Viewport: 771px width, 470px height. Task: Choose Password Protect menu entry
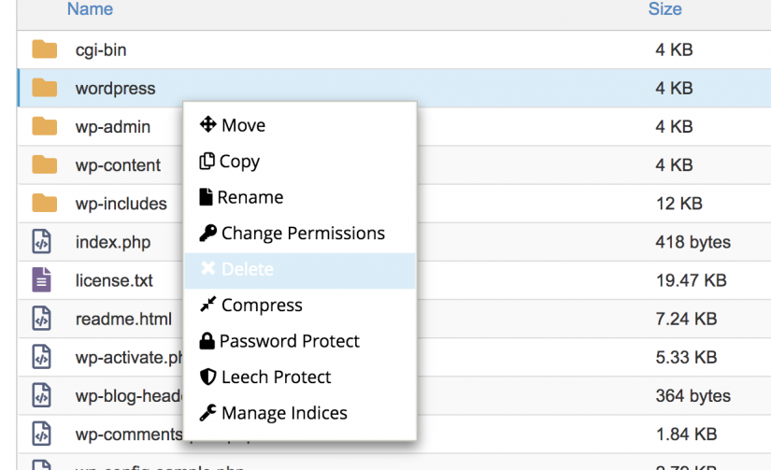click(300, 341)
